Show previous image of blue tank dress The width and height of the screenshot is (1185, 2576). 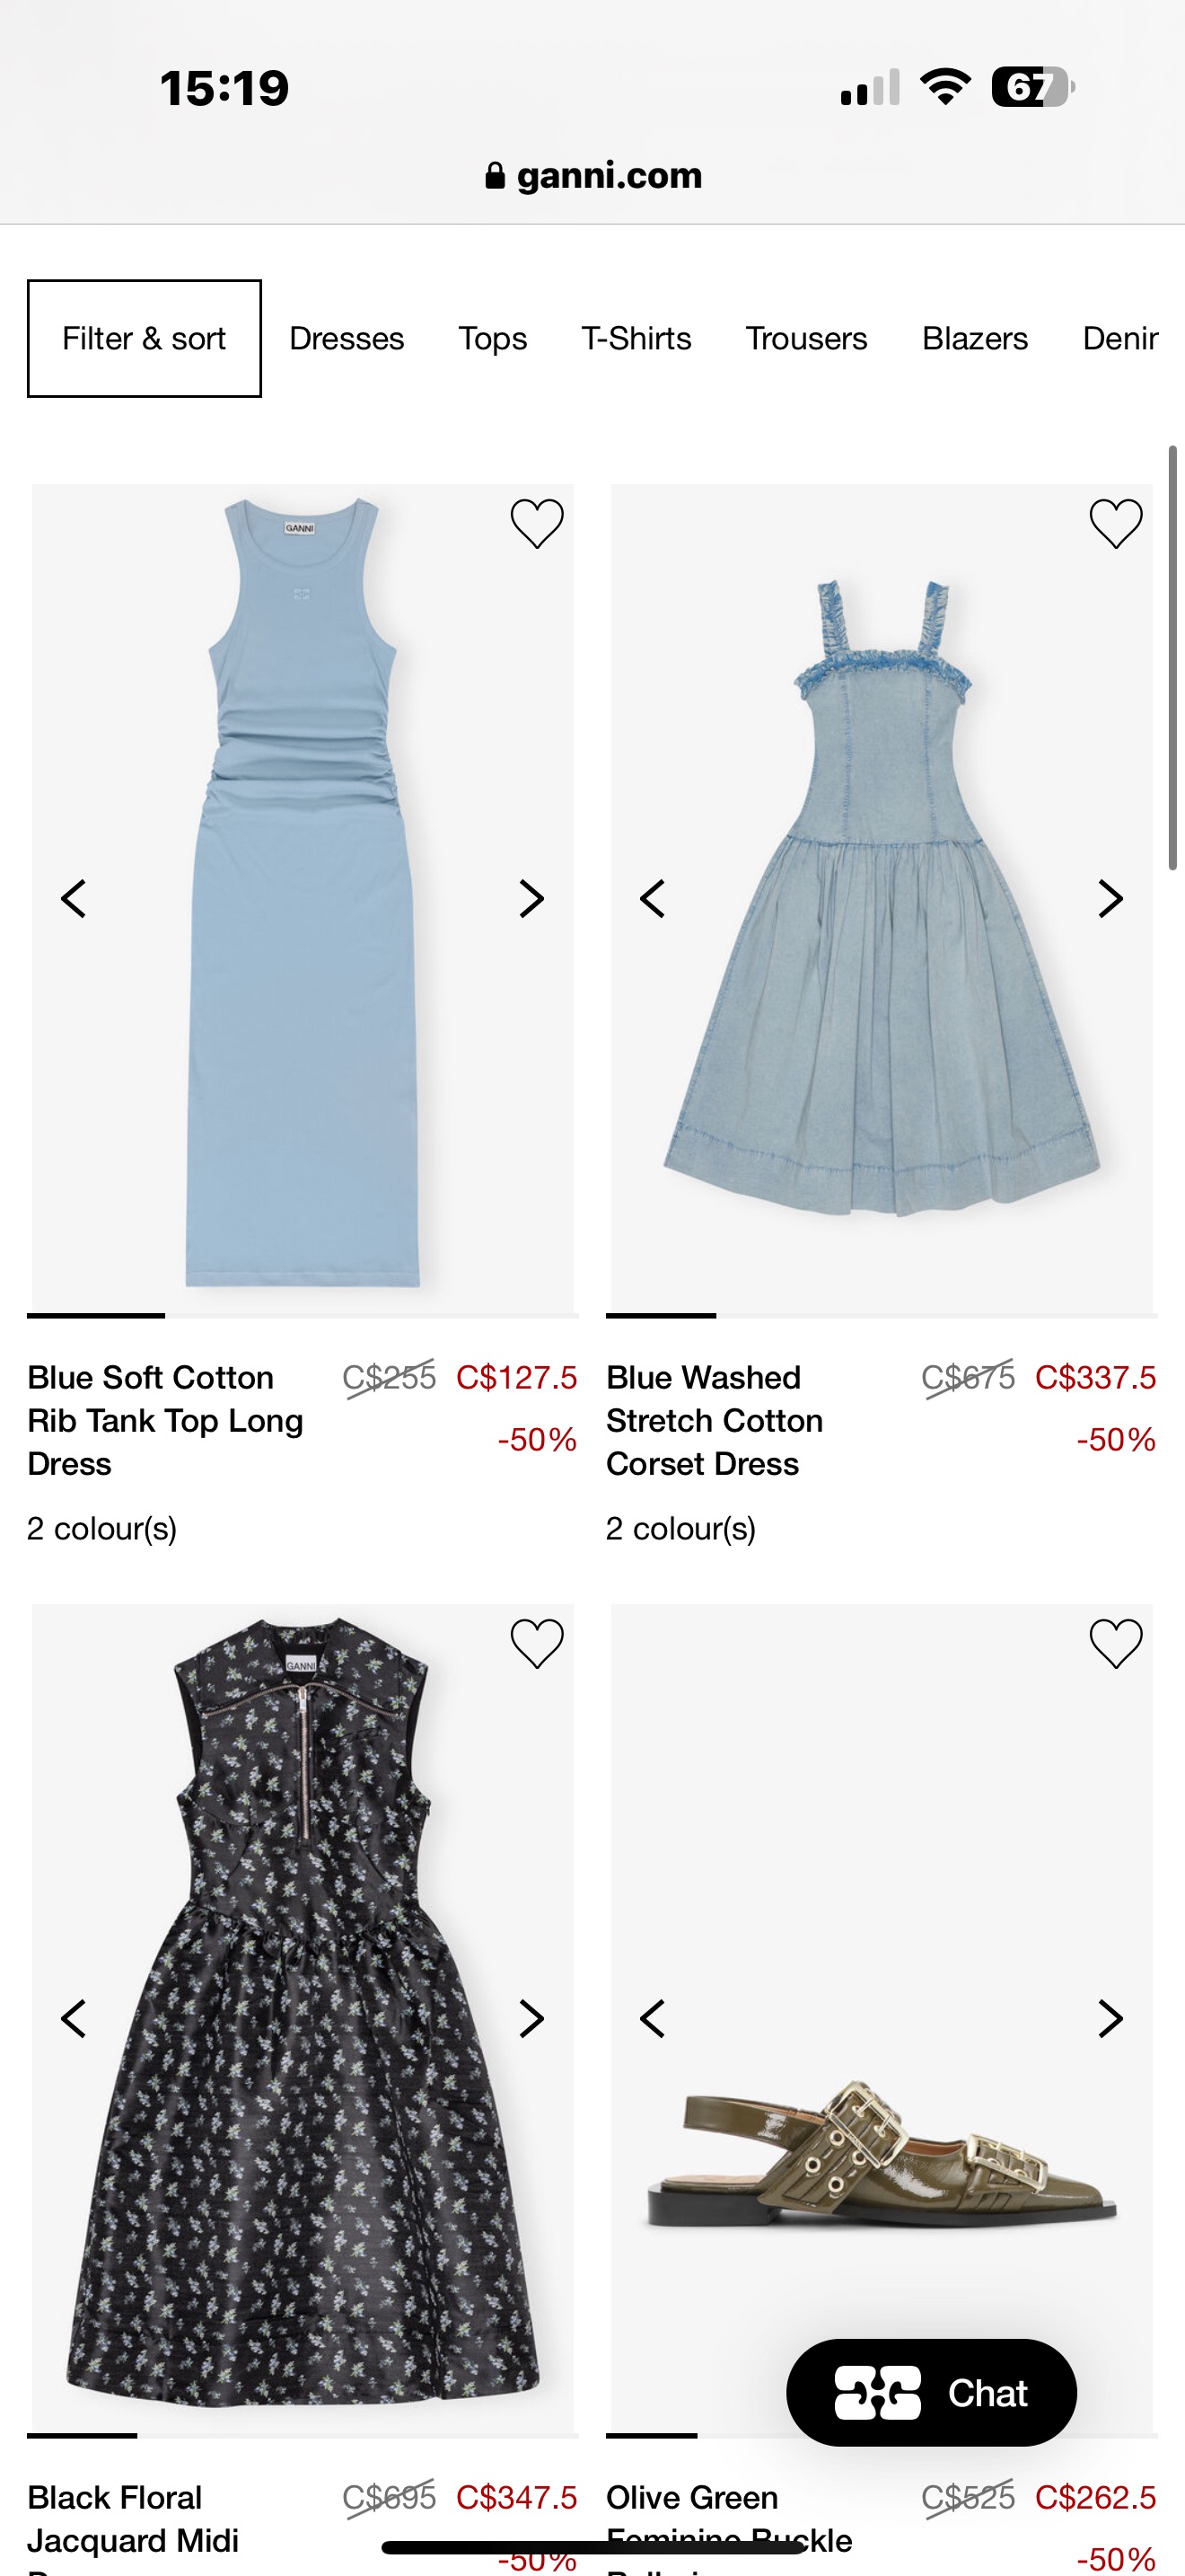point(74,898)
